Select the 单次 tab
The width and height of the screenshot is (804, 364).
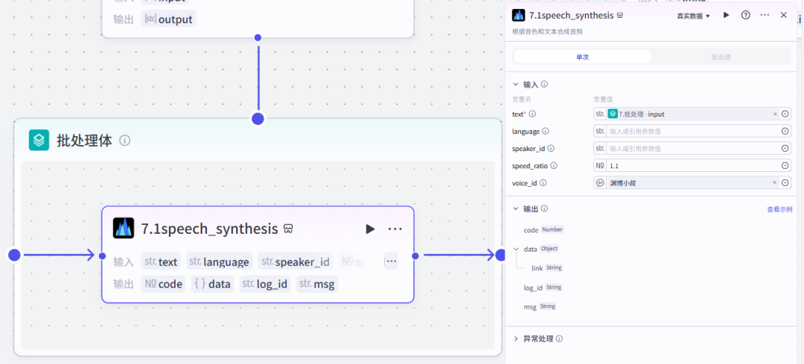(x=582, y=57)
